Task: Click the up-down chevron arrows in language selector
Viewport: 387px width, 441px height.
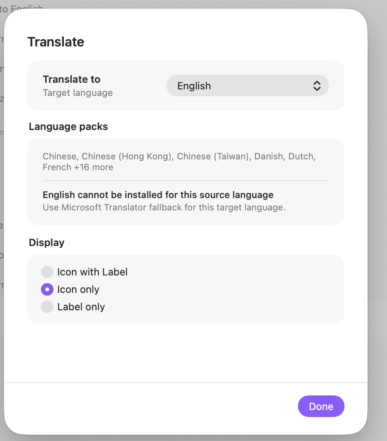Action: [317, 86]
